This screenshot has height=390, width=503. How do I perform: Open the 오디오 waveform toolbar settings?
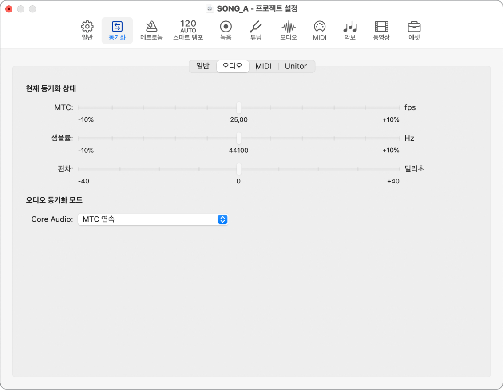pyautogui.click(x=289, y=31)
